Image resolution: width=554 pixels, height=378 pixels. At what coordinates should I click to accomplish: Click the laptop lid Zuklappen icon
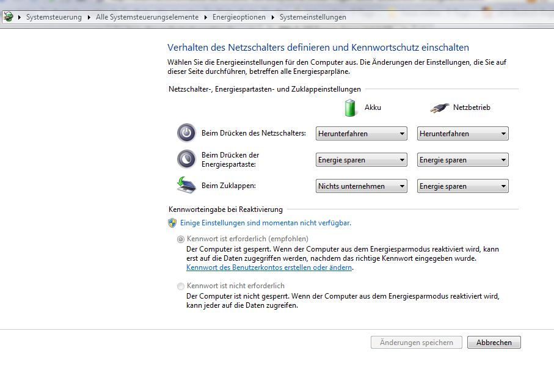click(186, 185)
